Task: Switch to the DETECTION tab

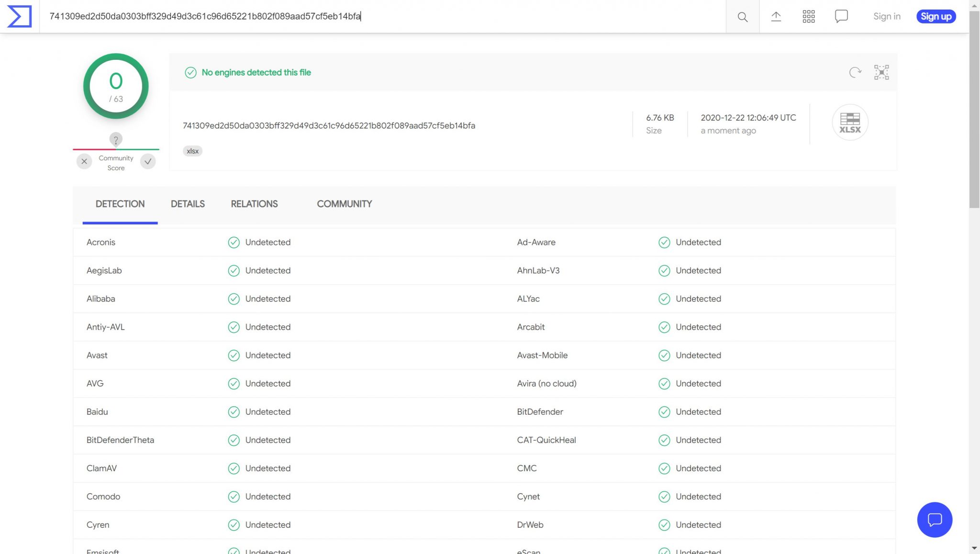Action: coord(120,204)
